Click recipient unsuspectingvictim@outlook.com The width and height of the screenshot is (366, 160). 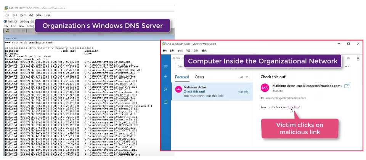285,98
